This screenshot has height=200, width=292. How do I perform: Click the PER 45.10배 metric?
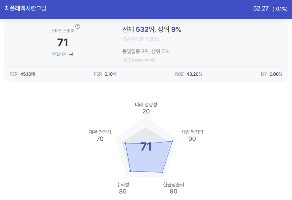22,74
